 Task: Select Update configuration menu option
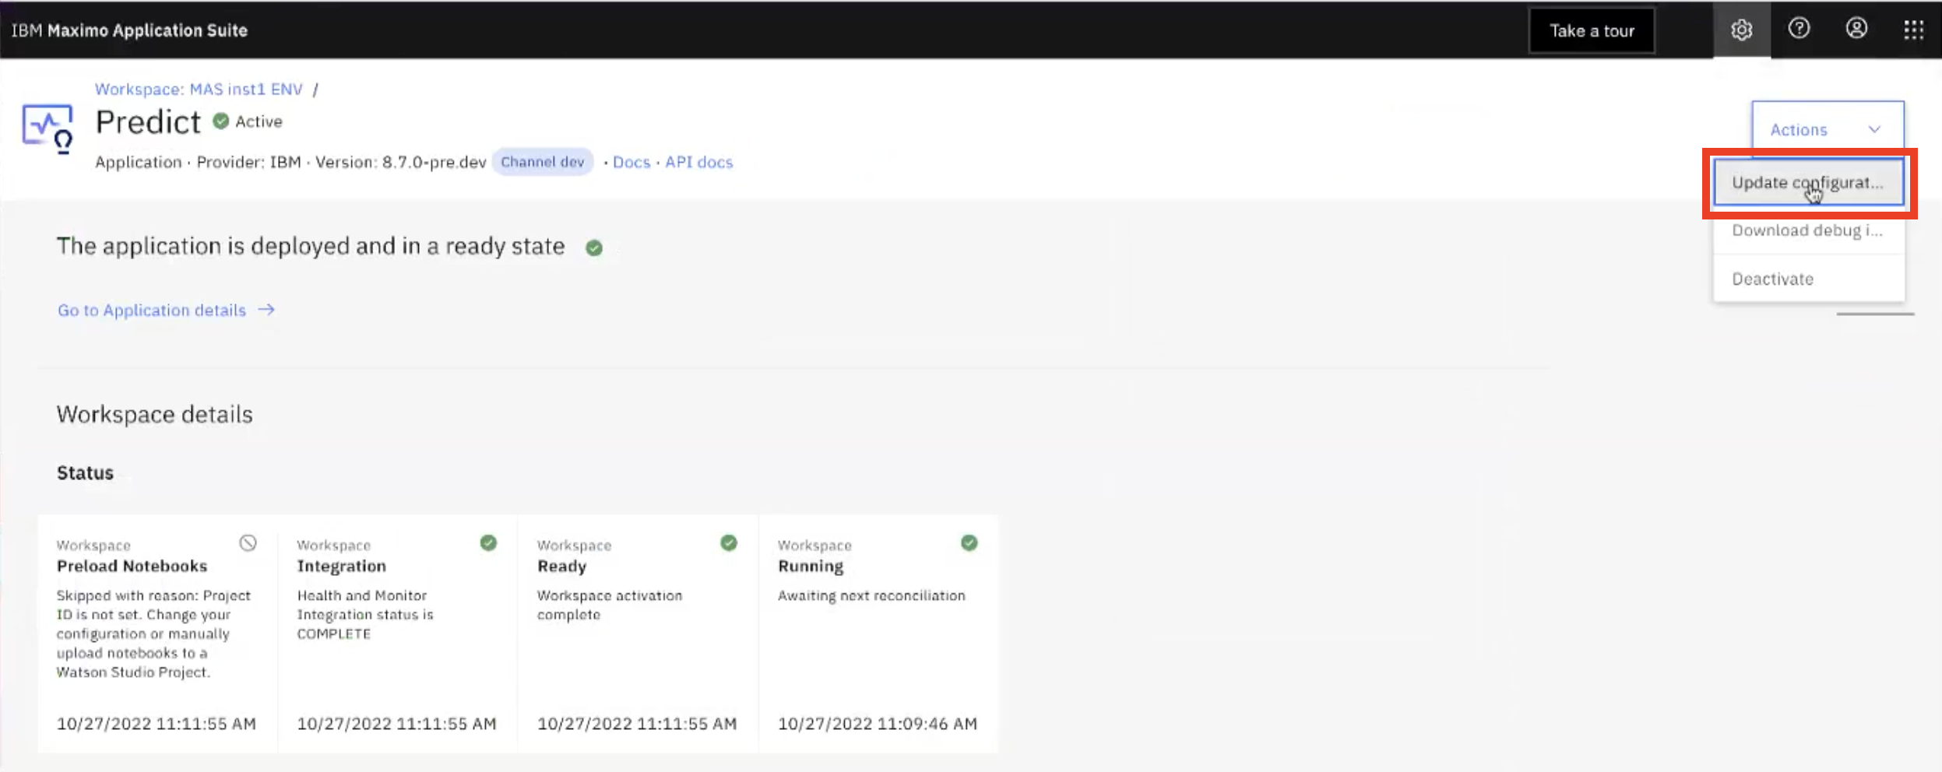pyautogui.click(x=1808, y=182)
